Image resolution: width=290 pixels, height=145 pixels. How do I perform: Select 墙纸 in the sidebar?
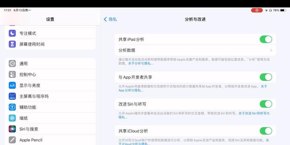50,118
